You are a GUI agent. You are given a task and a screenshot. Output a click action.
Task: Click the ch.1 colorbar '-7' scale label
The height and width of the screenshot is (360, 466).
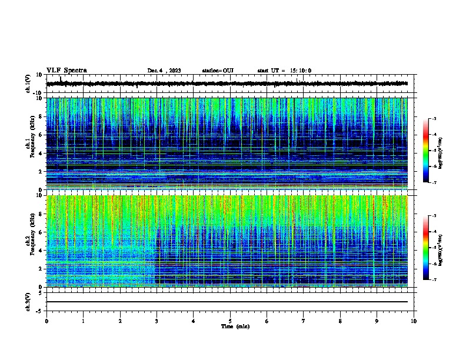point(434,182)
